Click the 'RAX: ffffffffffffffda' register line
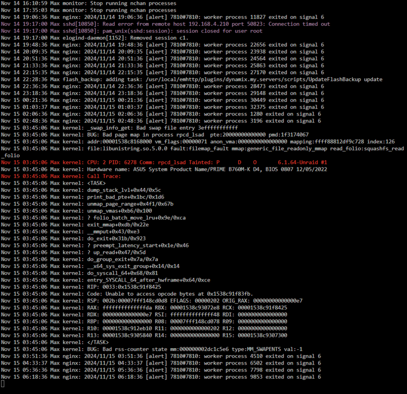The image size is (407, 394). coord(144,308)
